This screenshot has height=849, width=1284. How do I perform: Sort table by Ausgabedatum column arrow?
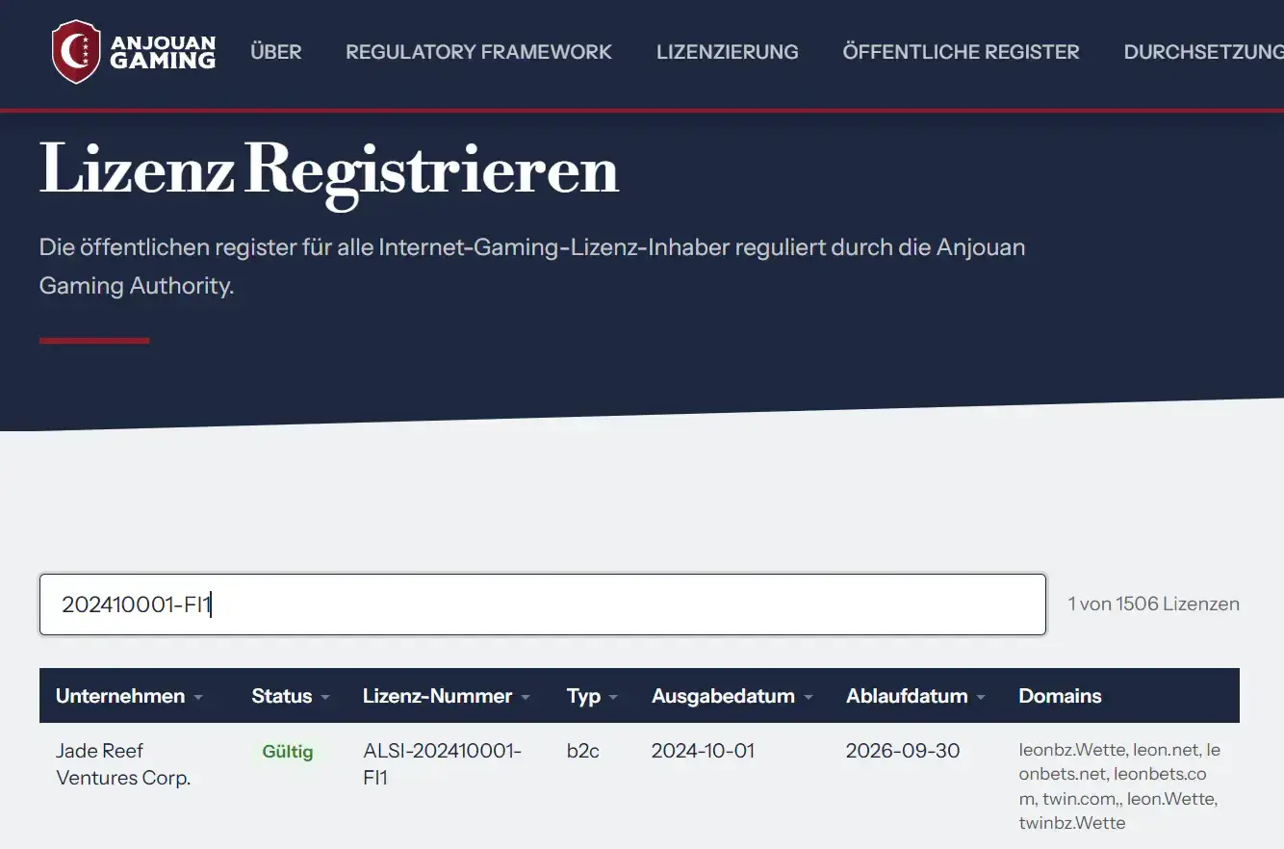tap(809, 697)
